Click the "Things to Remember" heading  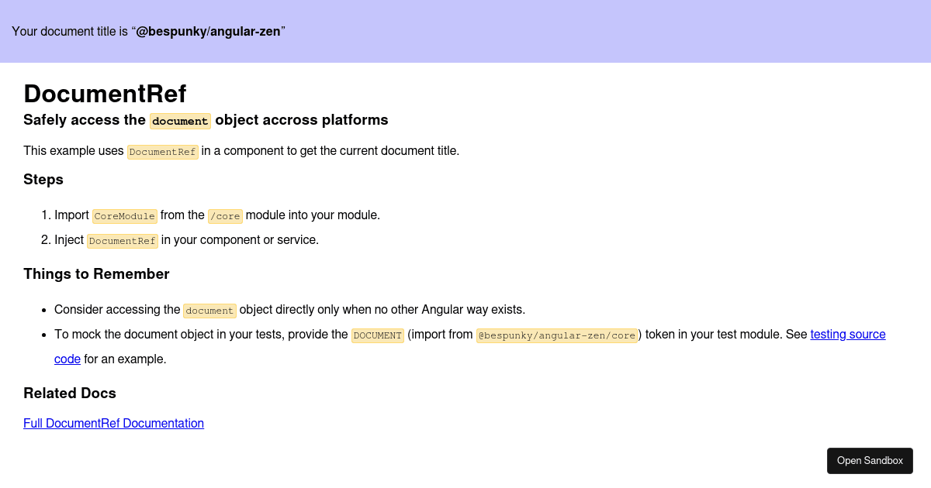(x=96, y=273)
